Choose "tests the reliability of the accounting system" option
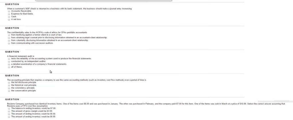The image size is (293, 120). tap(9, 58)
